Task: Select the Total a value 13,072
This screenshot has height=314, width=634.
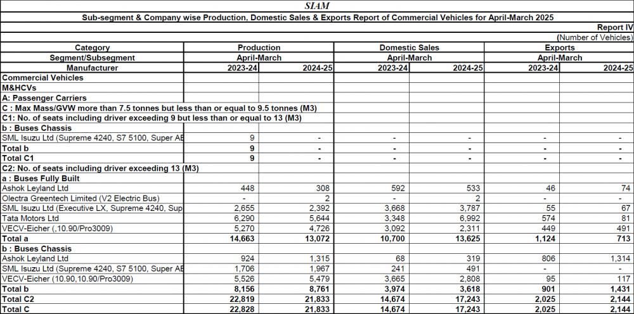Action: point(318,239)
